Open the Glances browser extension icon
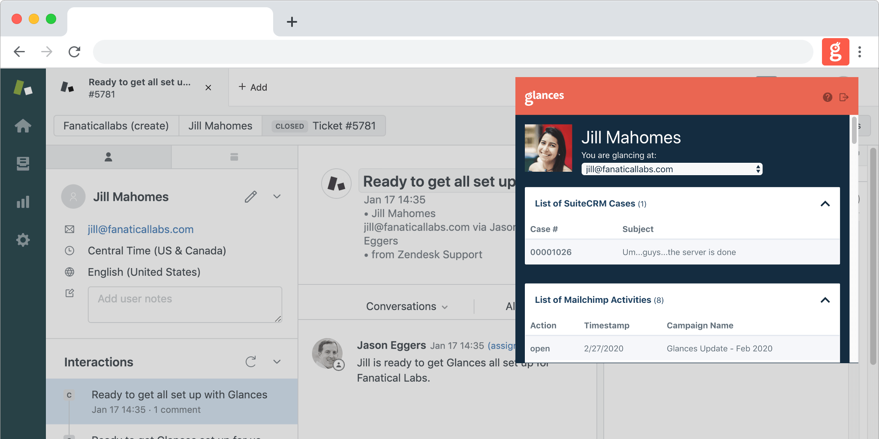This screenshot has width=879, height=439. [x=835, y=52]
